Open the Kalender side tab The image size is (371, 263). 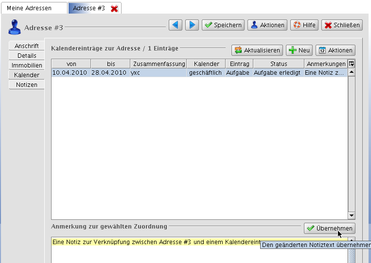26,75
